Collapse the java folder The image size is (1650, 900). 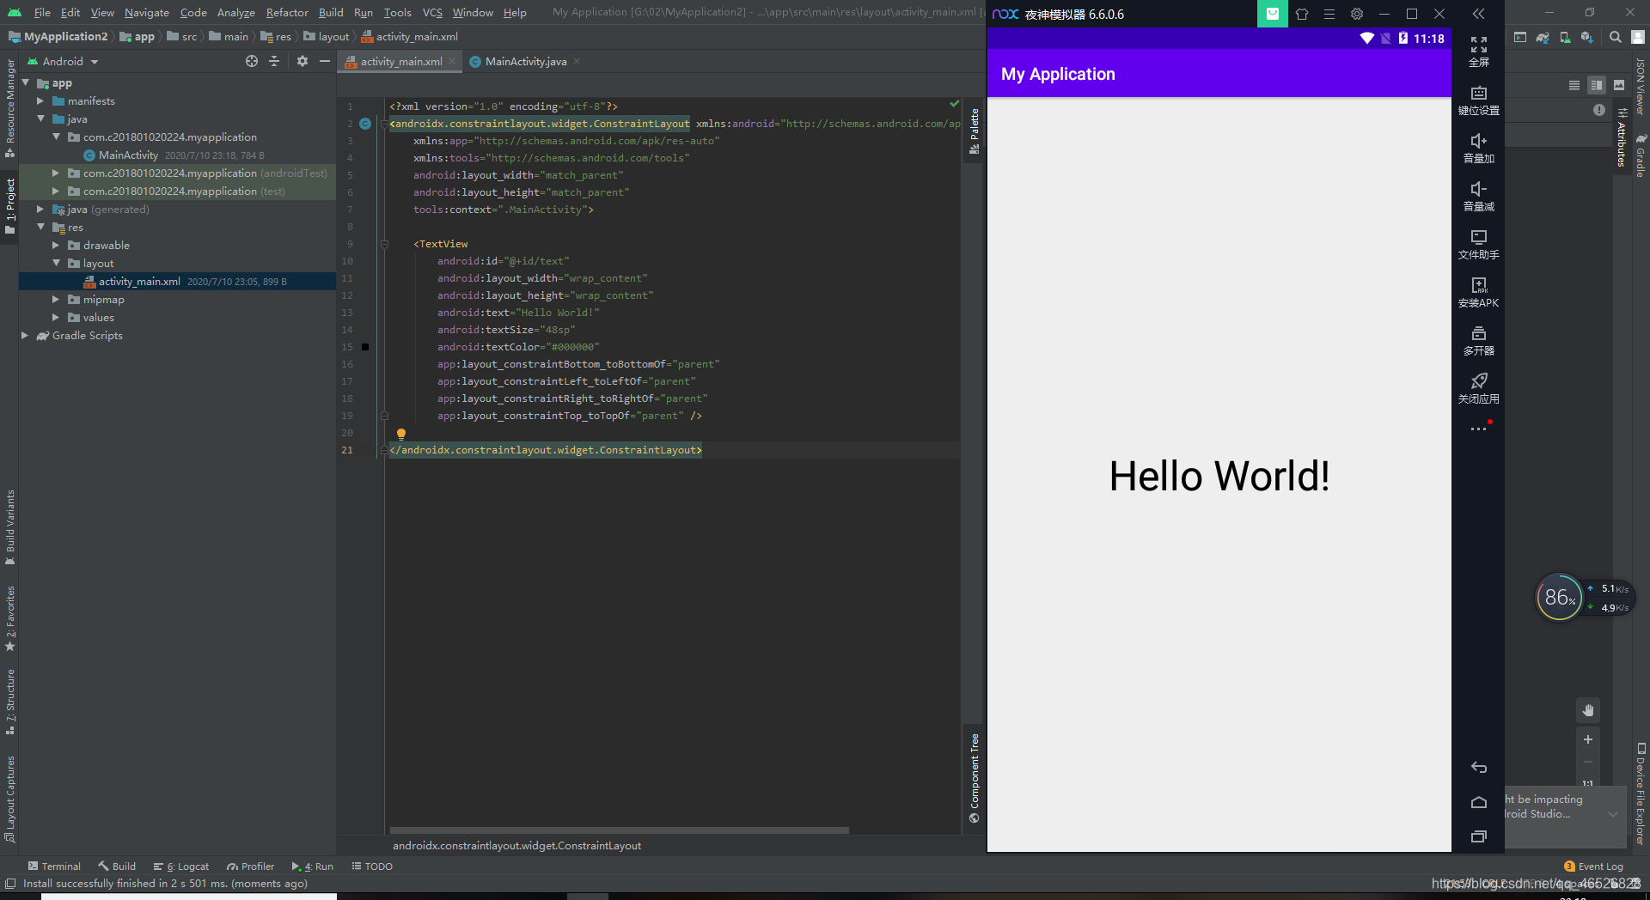(x=40, y=119)
